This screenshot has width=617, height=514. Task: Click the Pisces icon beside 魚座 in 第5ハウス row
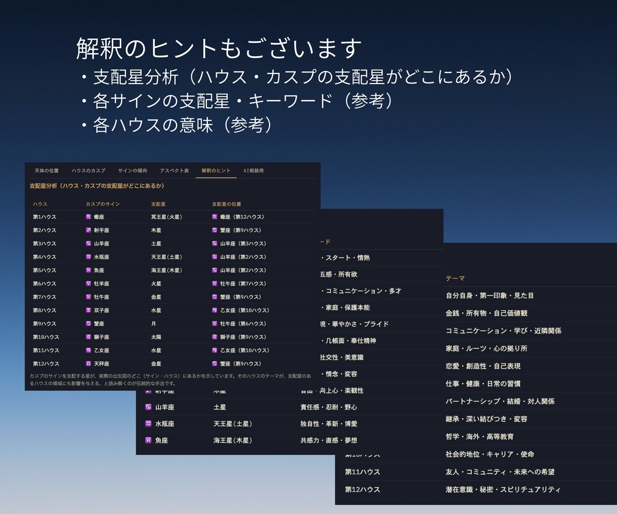[89, 270]
